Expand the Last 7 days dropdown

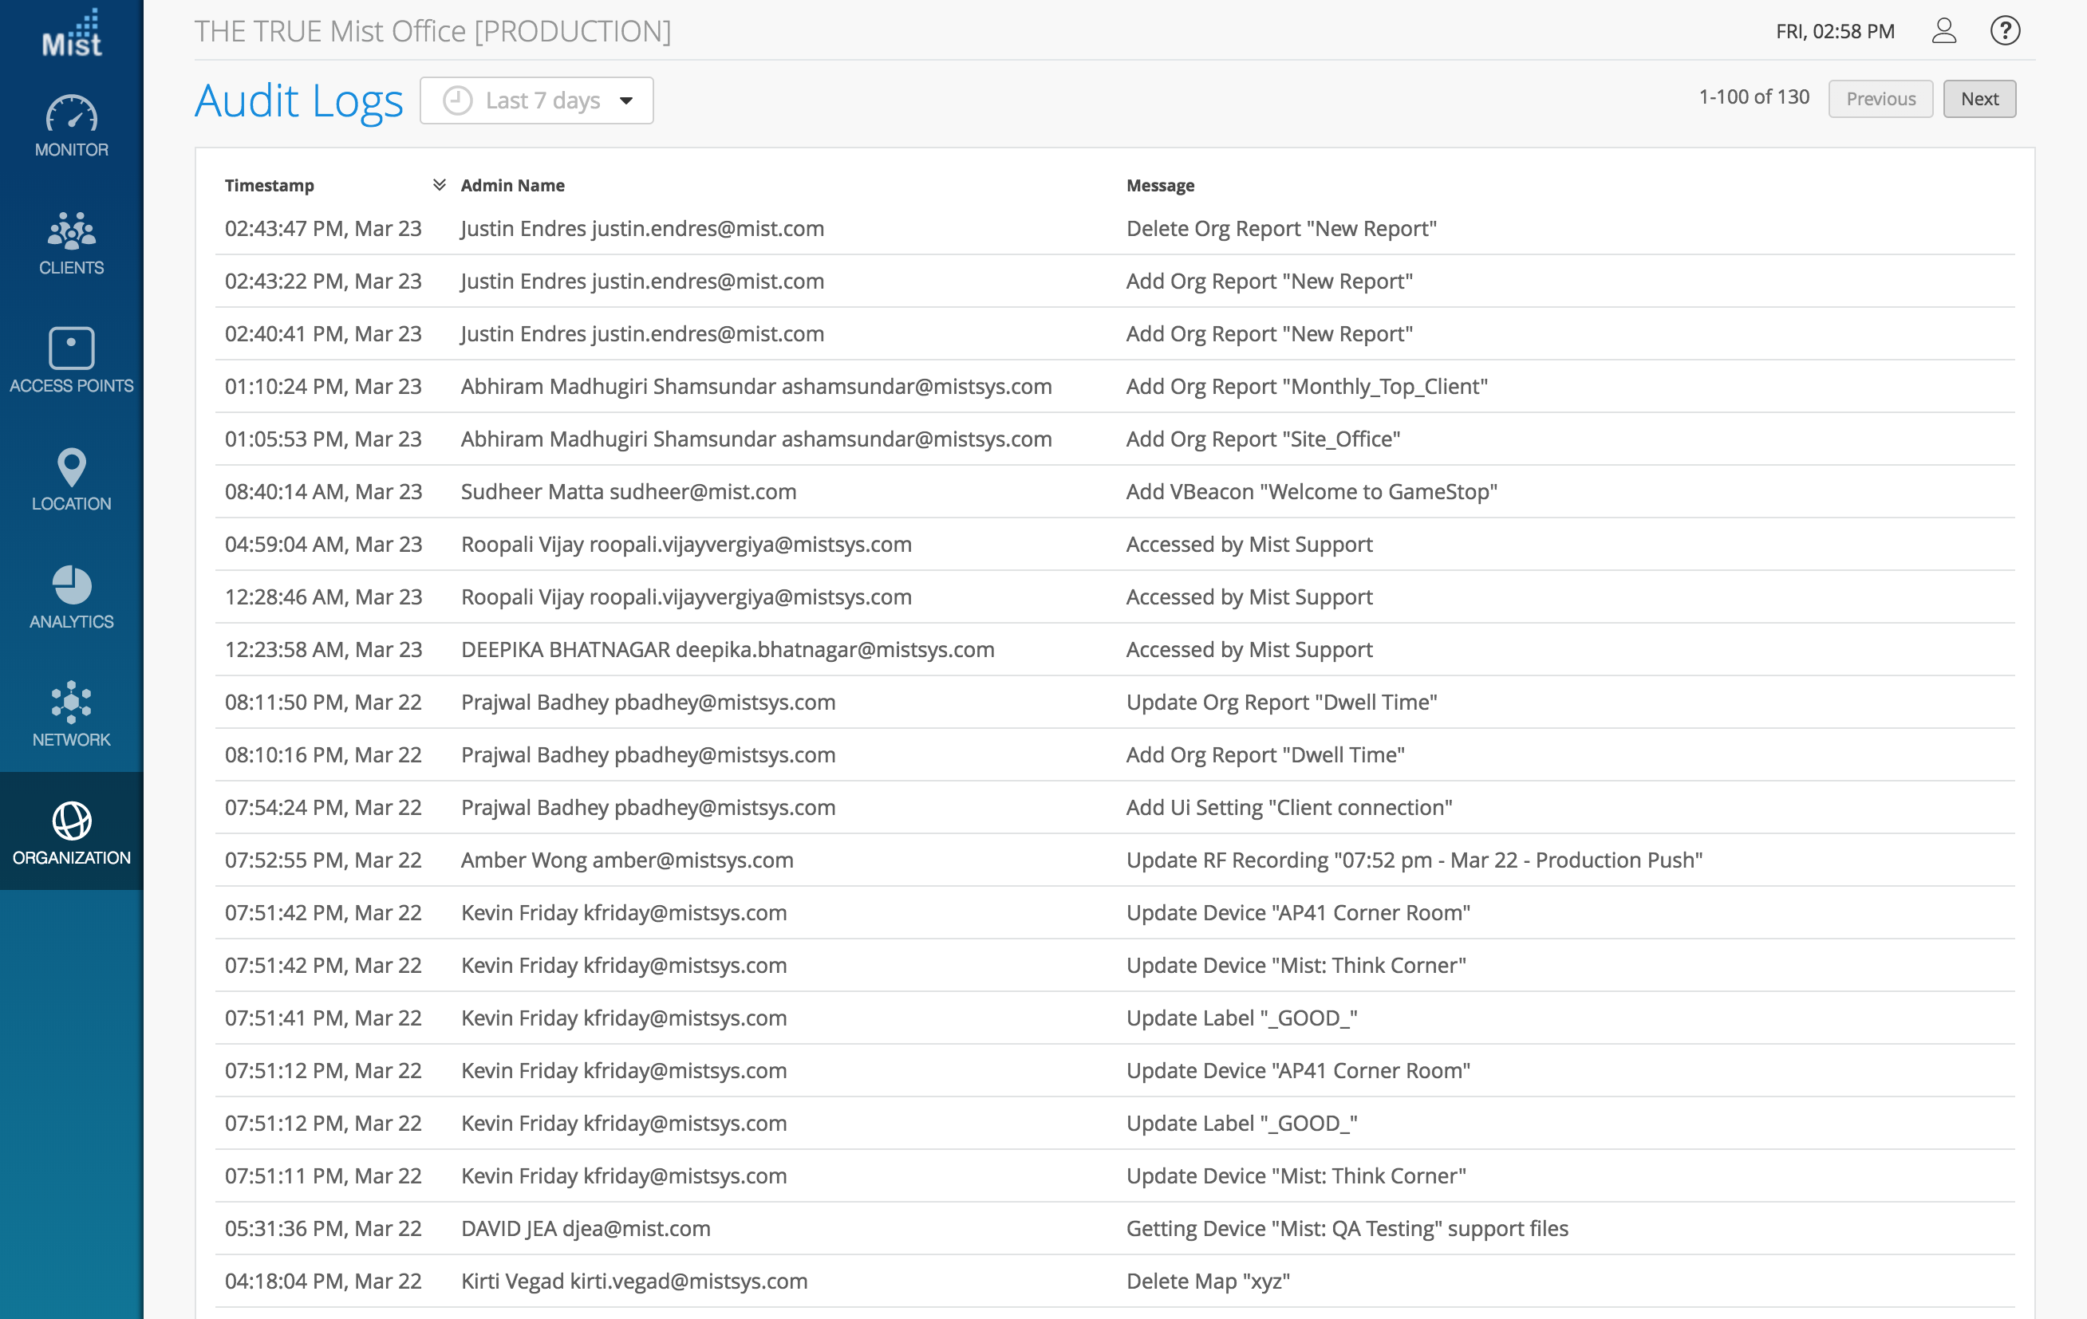[626, 100]
